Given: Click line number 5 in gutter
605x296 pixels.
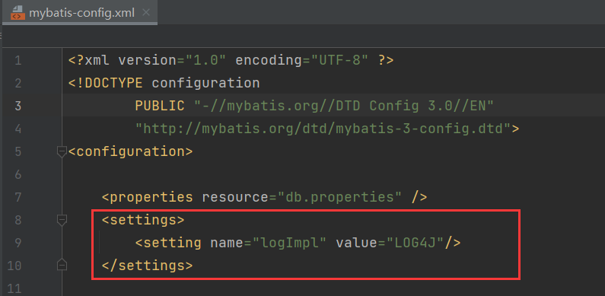Looking at the screenshot, I should tap(18, 151).
